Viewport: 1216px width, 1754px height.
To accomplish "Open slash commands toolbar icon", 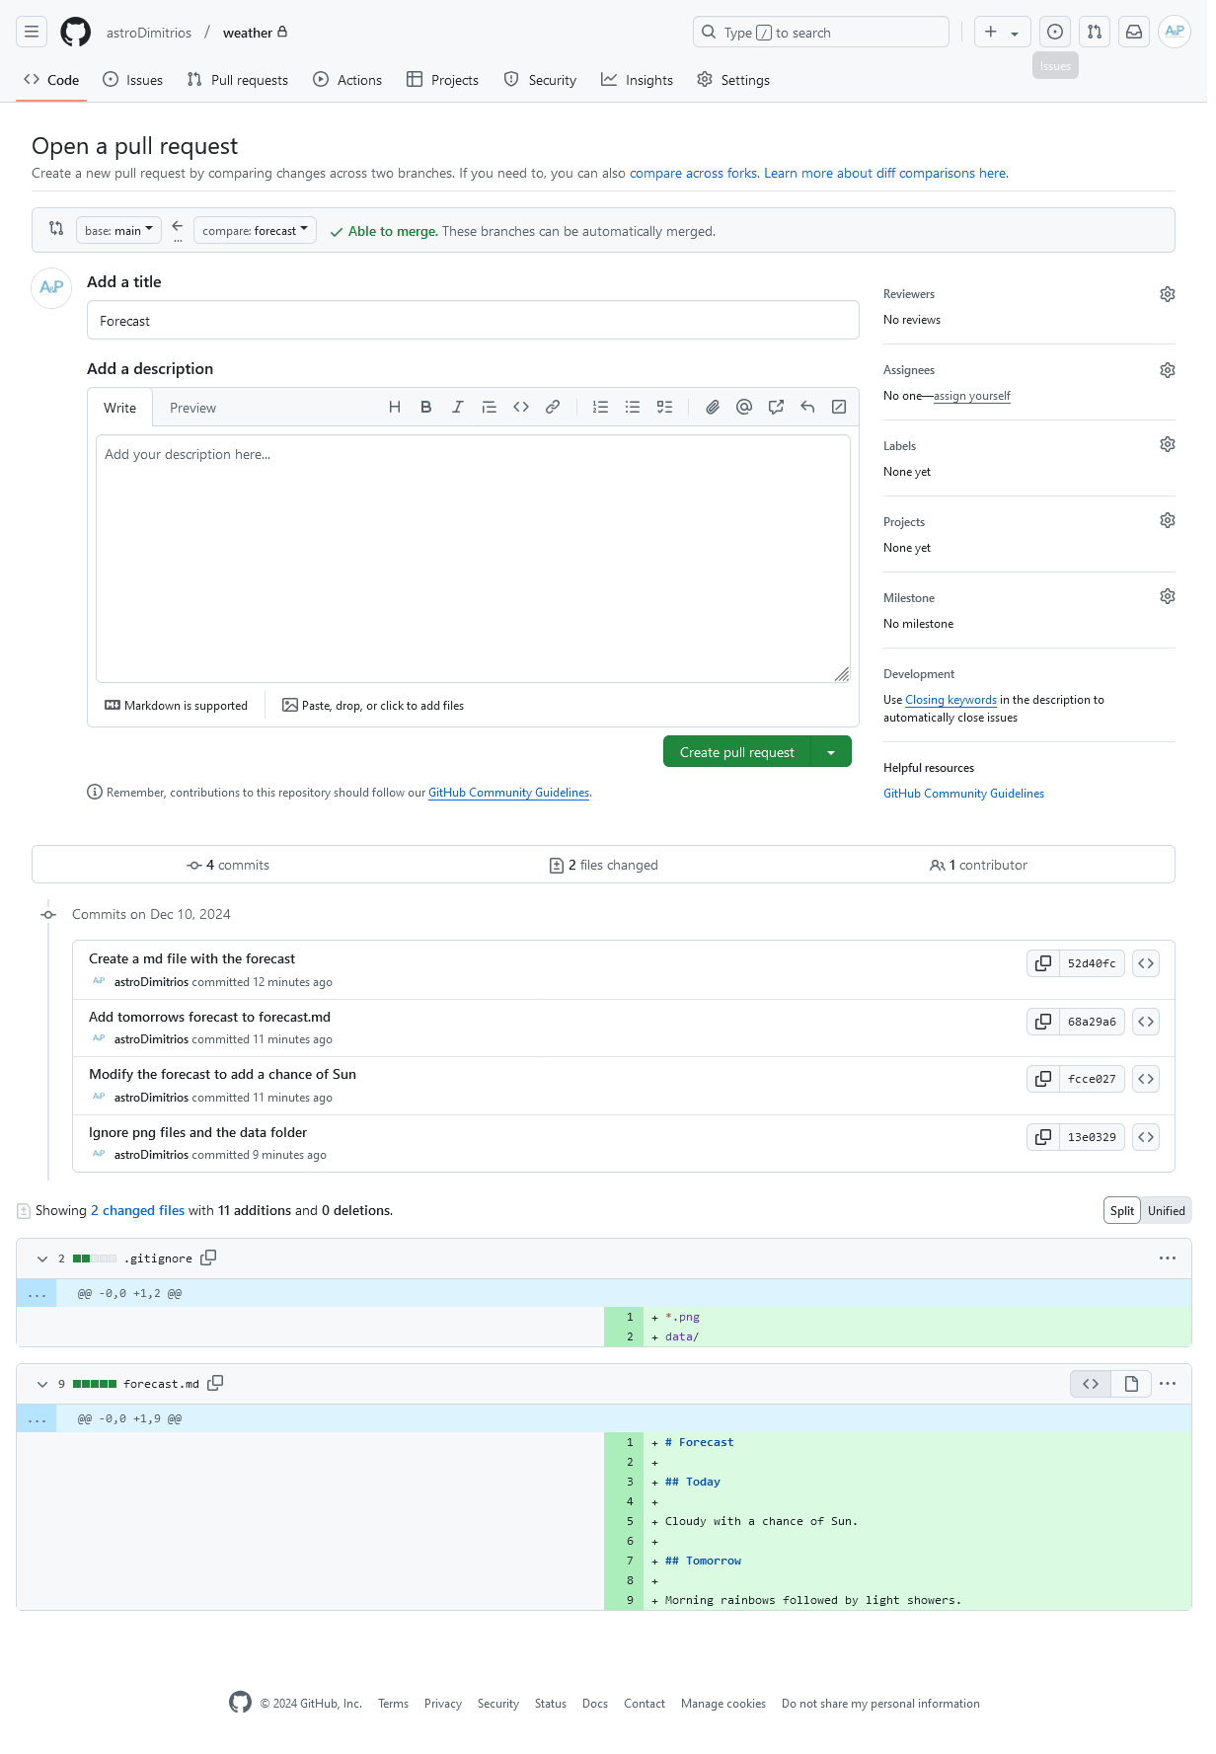I will [x=839, y=407].
